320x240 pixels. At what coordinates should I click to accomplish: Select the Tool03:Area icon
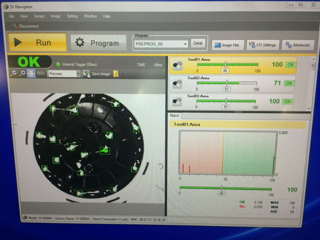(x=177, y=101)
